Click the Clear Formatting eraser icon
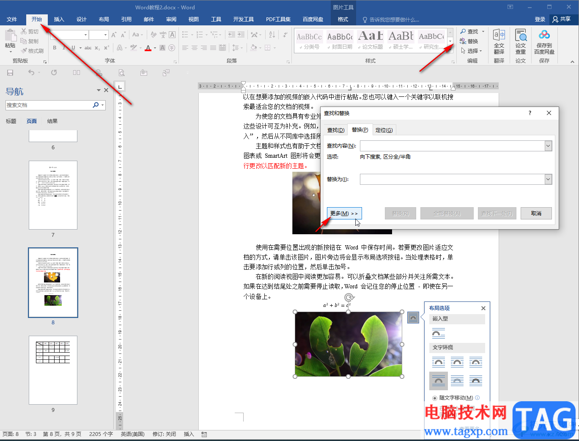The height and width of the screenshot is (441, 579). [153, 35]
